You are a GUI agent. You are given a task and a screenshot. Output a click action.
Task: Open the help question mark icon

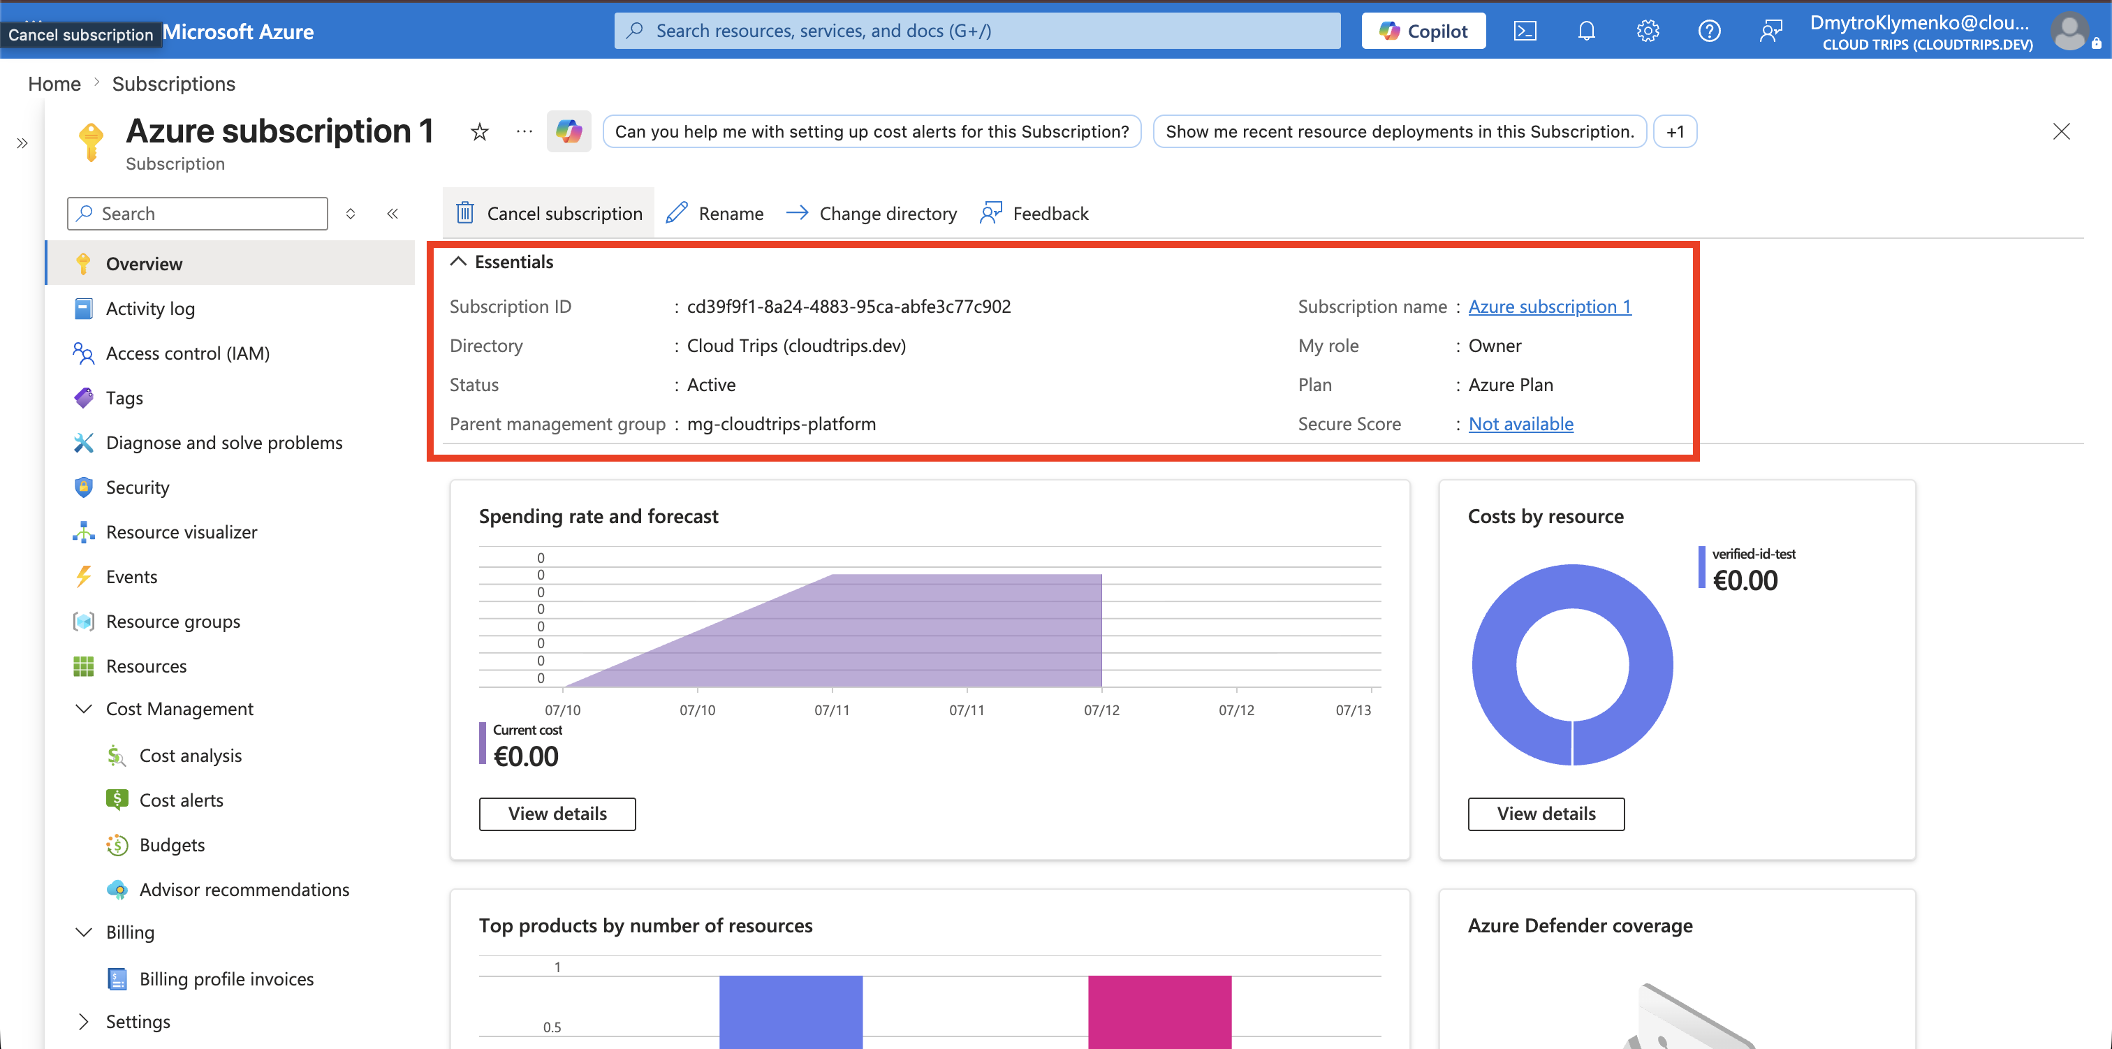[1710, 31]
